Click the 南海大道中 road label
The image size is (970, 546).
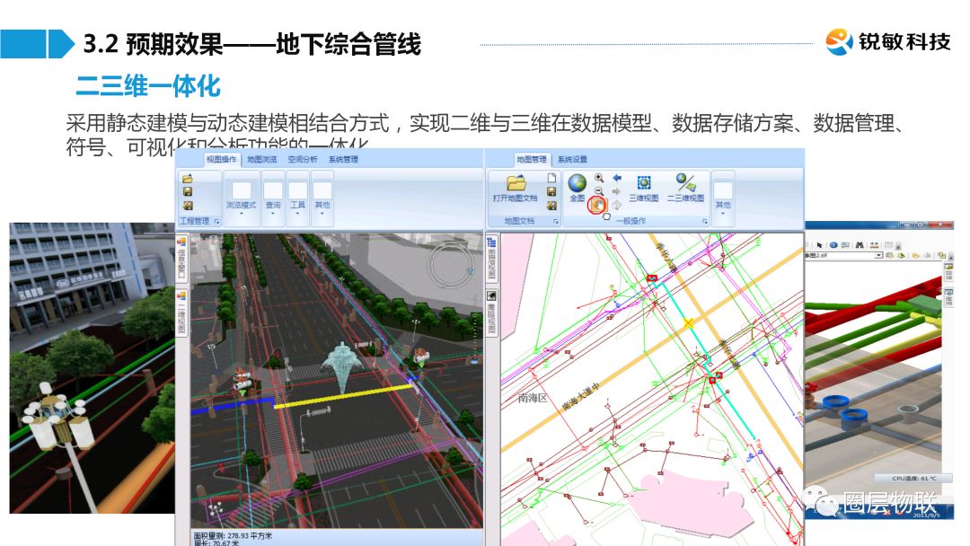581,398
